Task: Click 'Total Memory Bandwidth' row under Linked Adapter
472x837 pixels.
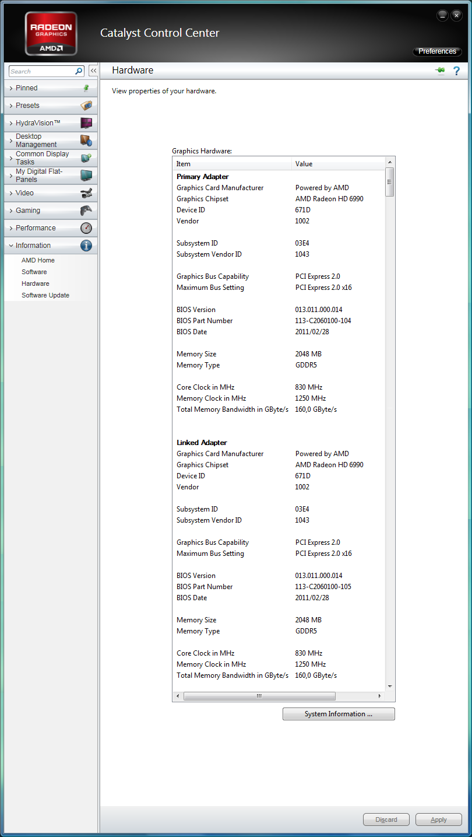Action: pyautogui.click(x=279, y=675)
